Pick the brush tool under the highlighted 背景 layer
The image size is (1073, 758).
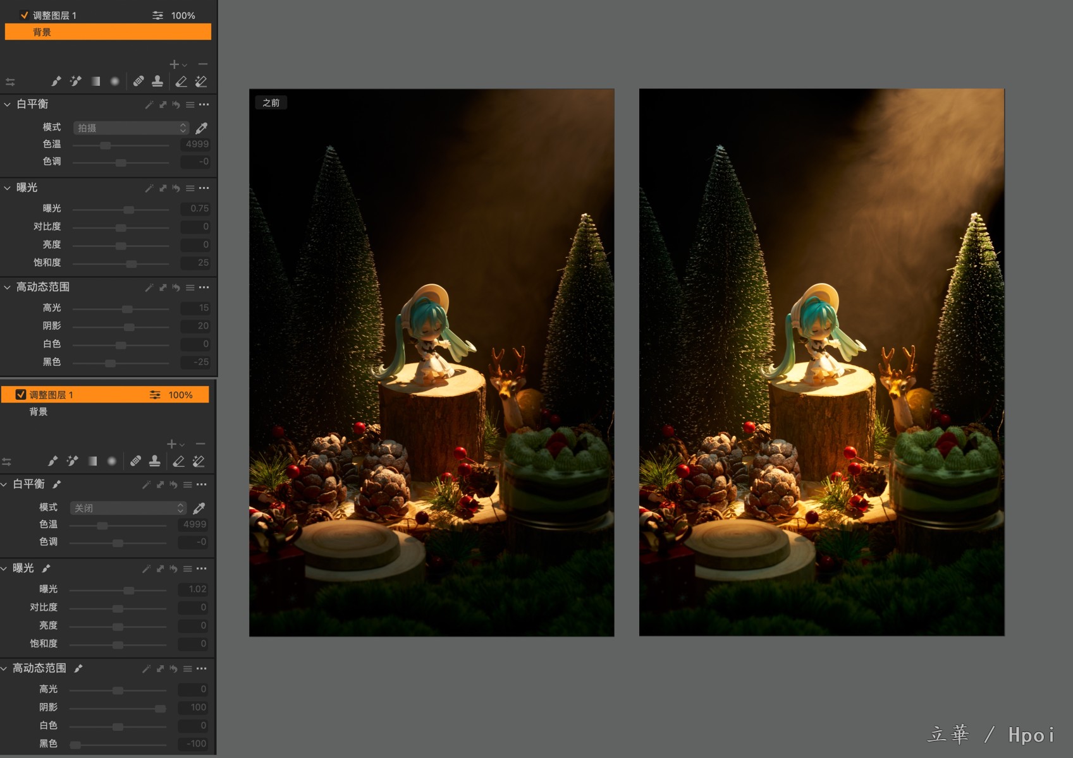click(56, 81)
